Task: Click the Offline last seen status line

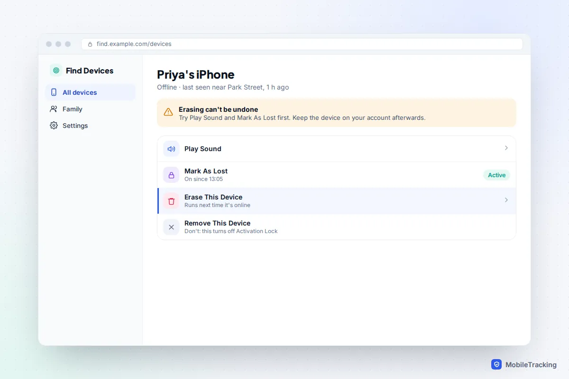Action: click(x=223, y=87)
